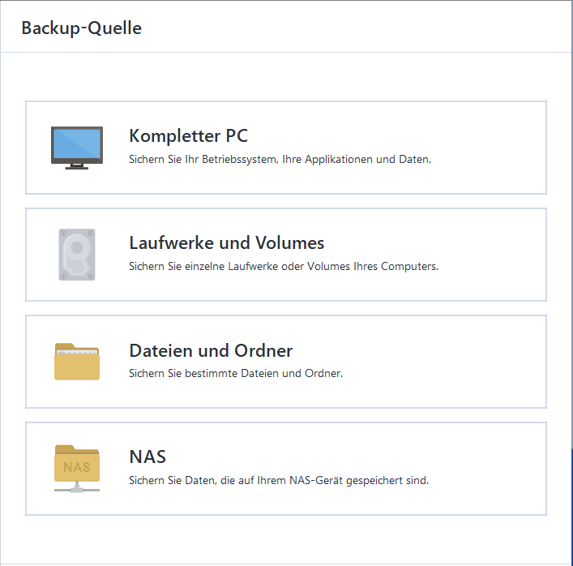Screen dimensions: 573x566
Task: Click description 'Sichern Sie bestimmte Dateien und Ordner'
Action: 236,374
